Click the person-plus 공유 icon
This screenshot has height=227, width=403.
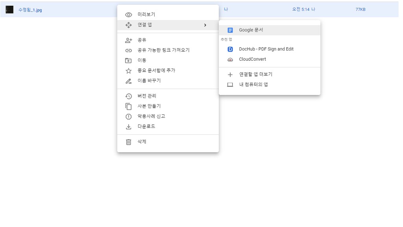click(128, 40)
